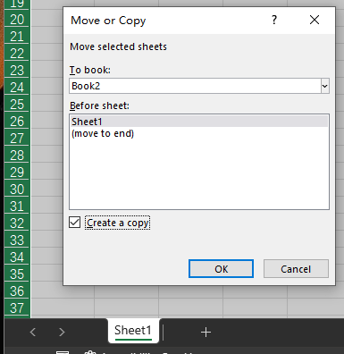The image size is (344, 354).
Task: Expand the To book dropdown arrow
Action: point(324,86)
